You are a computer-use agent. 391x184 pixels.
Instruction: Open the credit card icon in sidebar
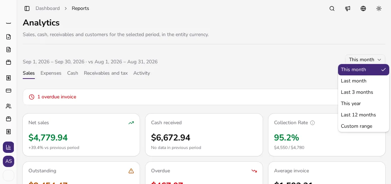9,90
